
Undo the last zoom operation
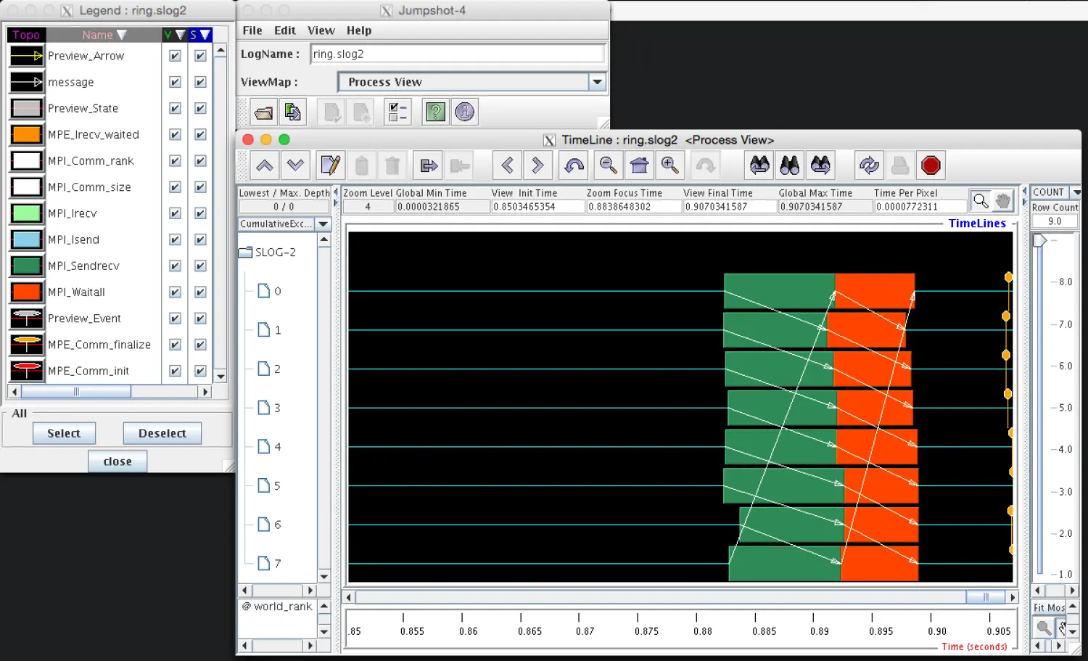pos(574,165)
